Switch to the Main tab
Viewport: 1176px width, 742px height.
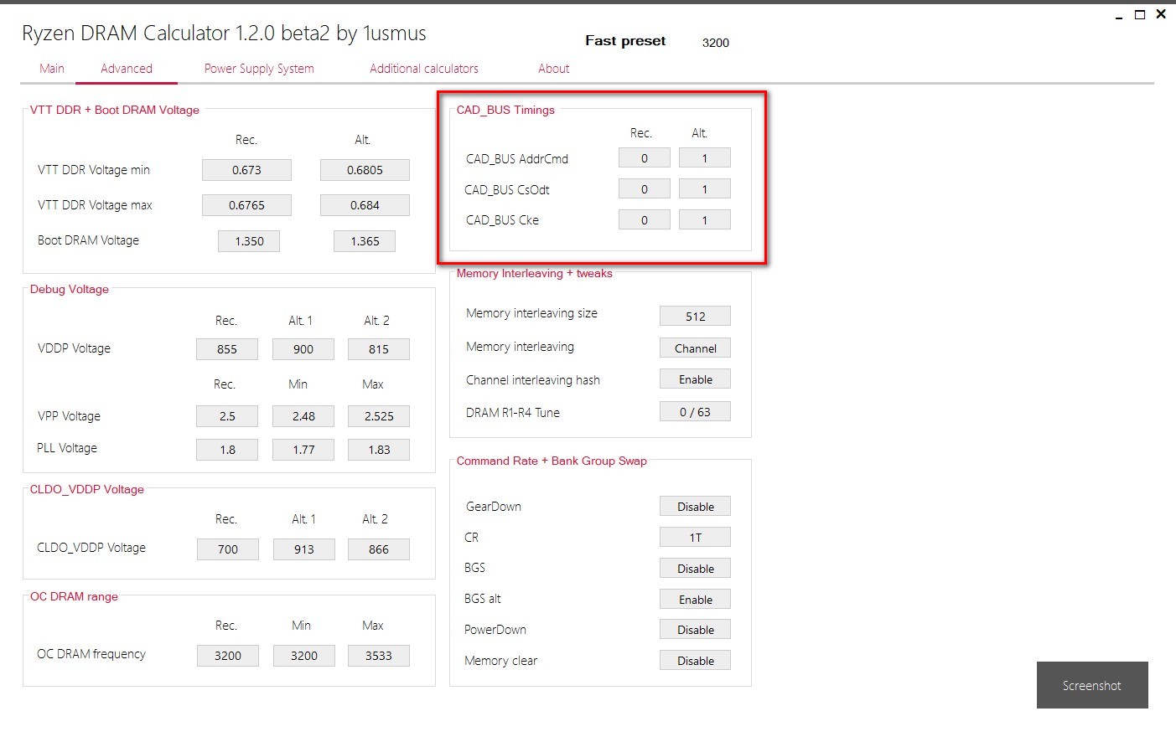tap(52, 69)
